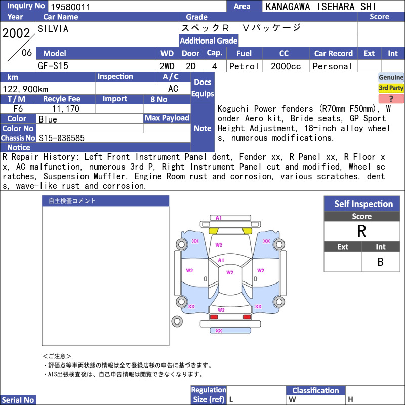Click the area value KANAGAWA ISEHARA SHI
405x405 pixels.
(x=320, y=7)
